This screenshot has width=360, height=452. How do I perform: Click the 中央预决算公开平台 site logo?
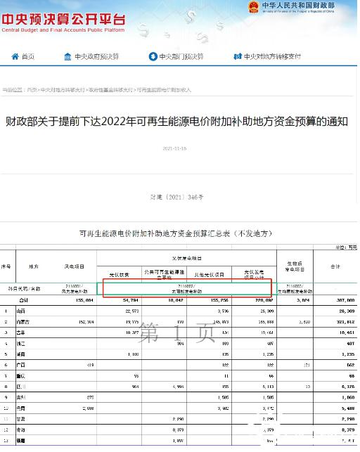[63, 22]
